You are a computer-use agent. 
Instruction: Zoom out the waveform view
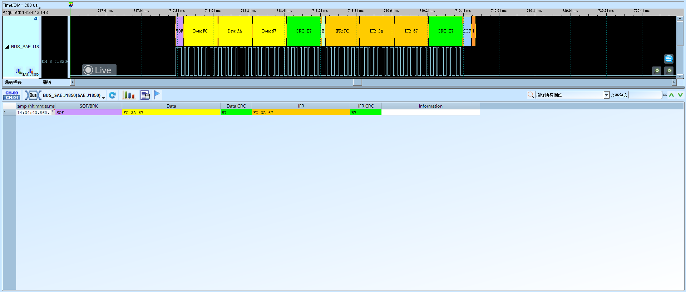pyautogui.click(x=657, y=71)
